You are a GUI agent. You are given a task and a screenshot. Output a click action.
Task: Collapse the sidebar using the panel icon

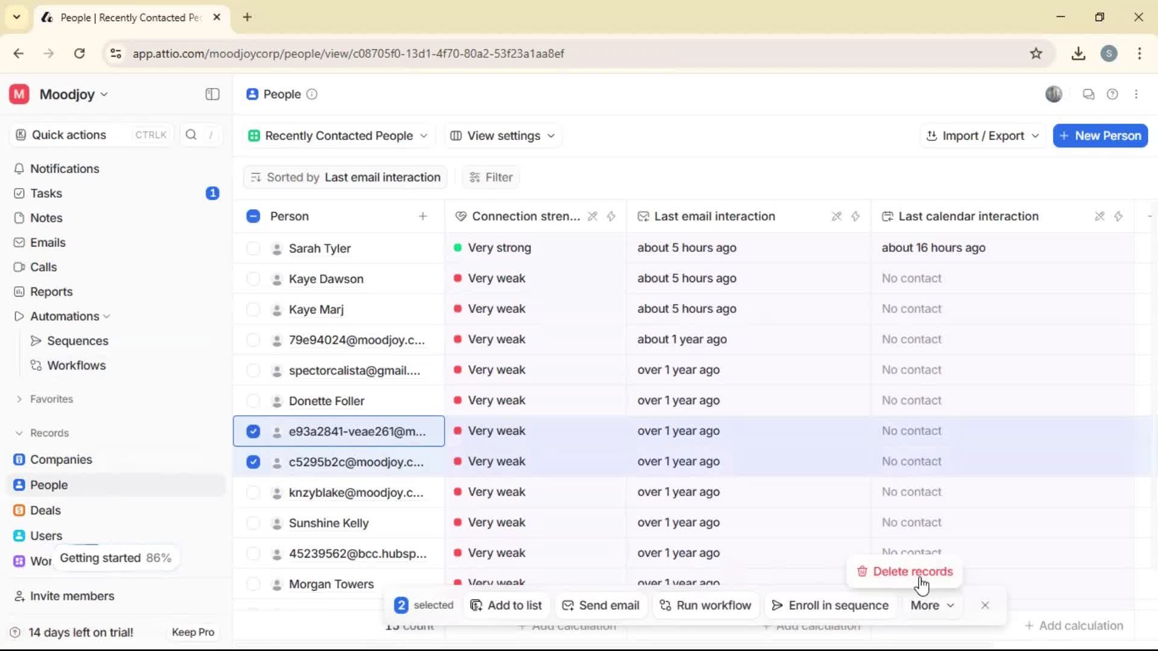212,94
